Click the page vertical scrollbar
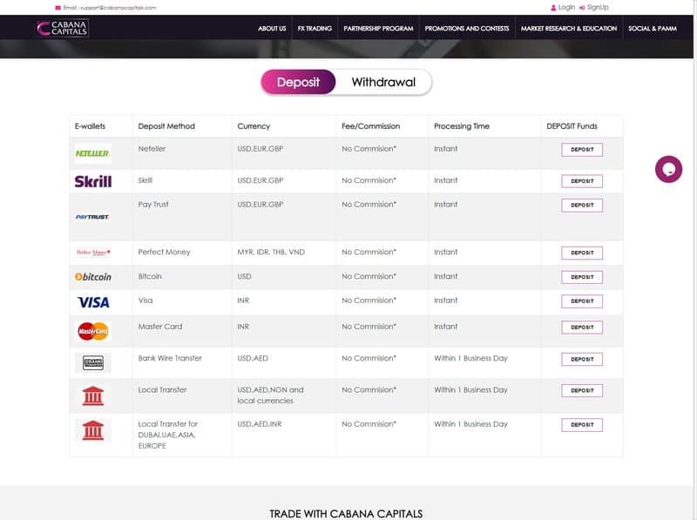 coord(694,260)
